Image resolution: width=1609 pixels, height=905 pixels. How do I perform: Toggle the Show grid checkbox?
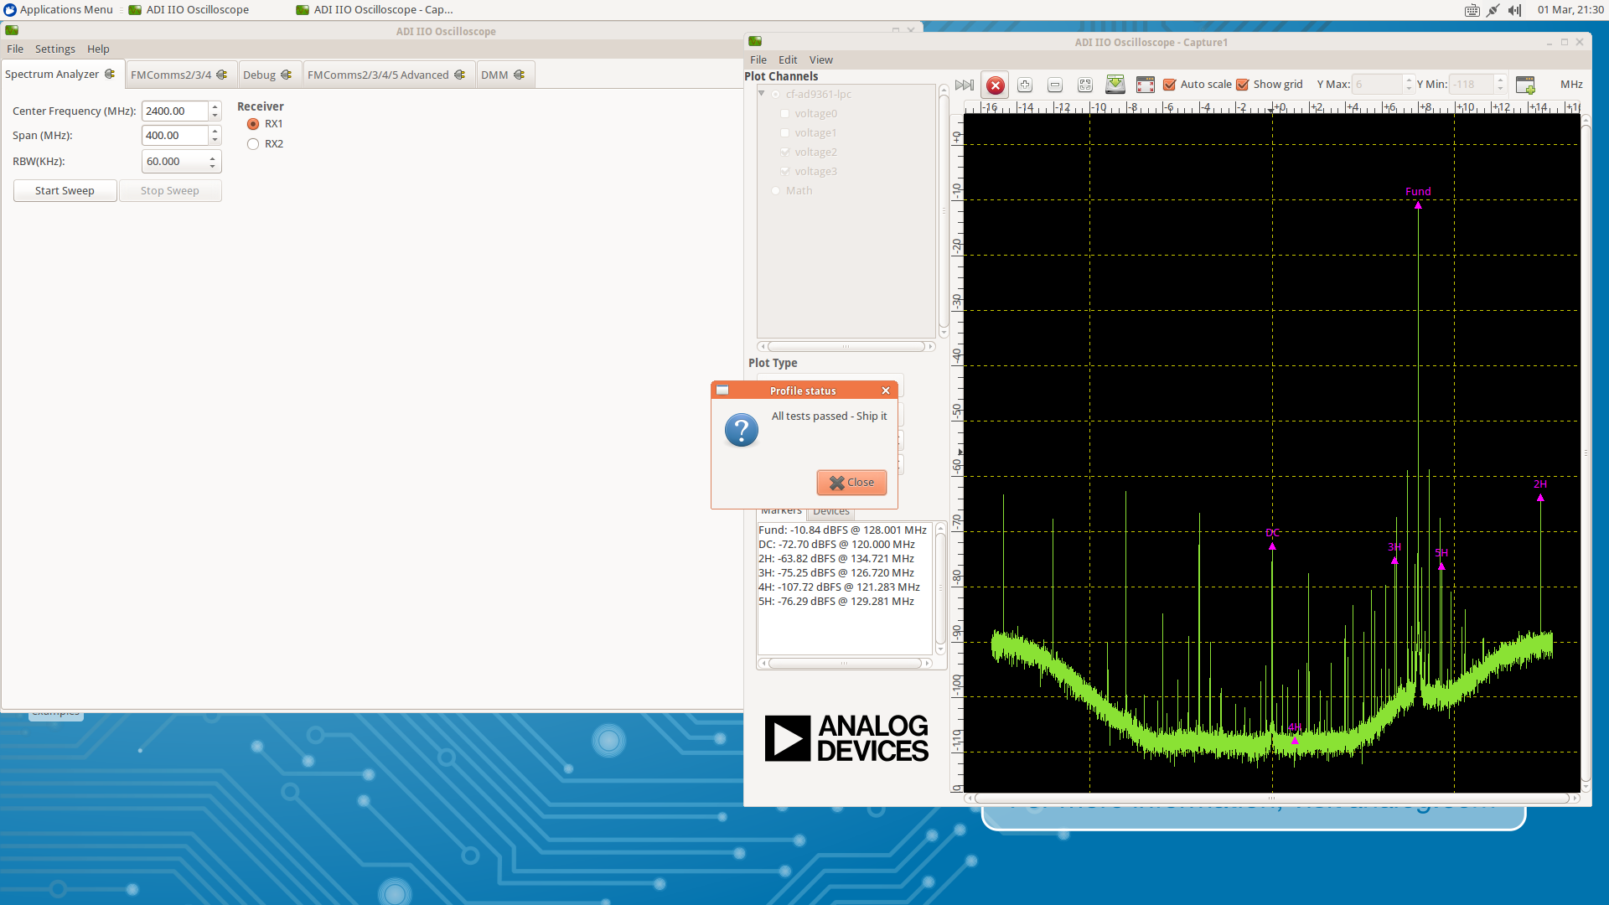1243,85
